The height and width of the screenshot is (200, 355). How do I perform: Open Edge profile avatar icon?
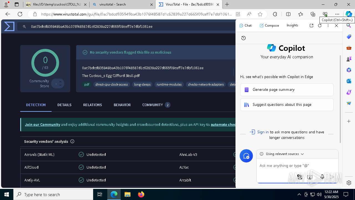(6, 4)
